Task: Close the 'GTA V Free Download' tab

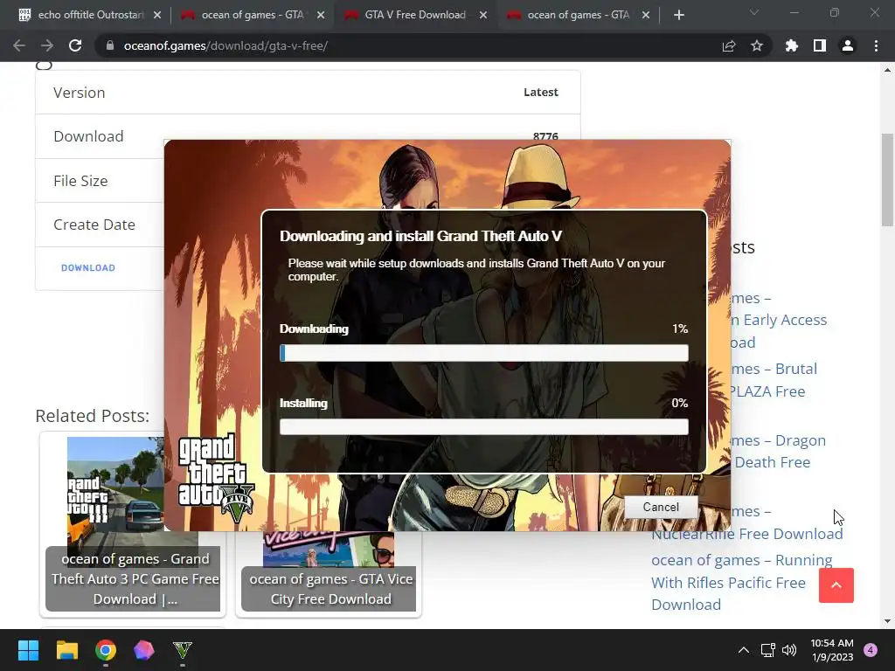Action: tap(482, 15)
